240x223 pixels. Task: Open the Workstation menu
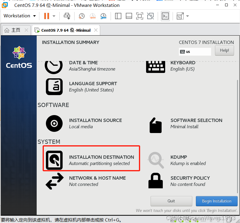click(20, 16)
